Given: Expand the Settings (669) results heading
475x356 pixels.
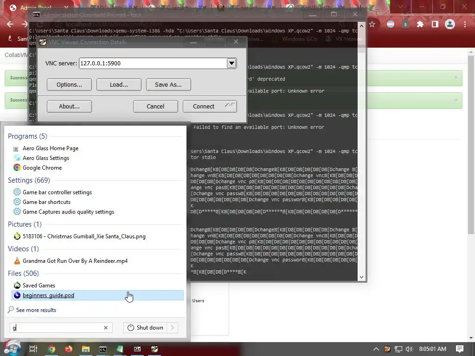Looking at the screenshot, I should [x=29, y=180].
